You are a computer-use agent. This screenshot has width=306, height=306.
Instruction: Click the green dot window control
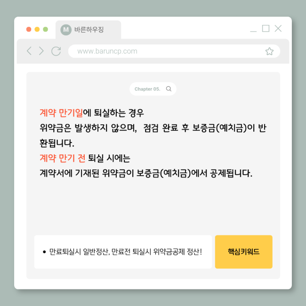click(x=46, y=29)
